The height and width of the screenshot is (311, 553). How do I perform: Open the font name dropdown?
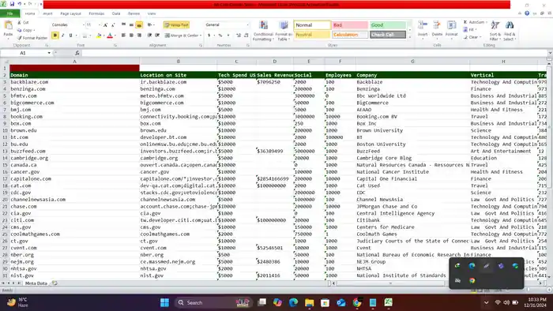click(83, 25)
